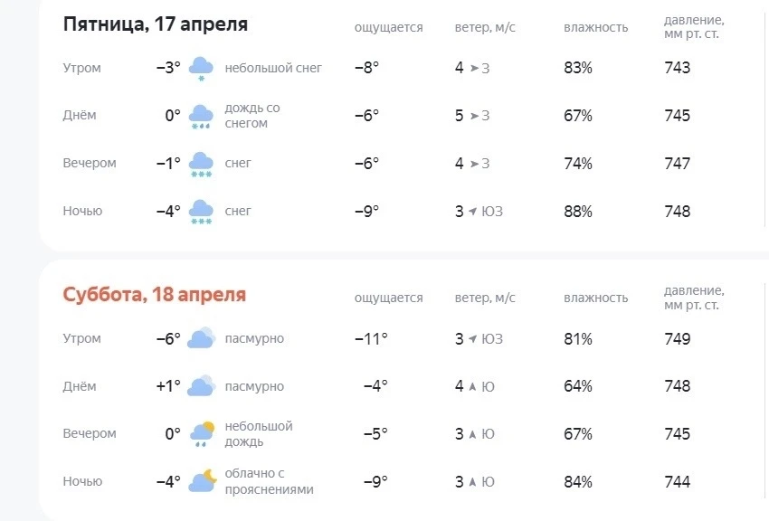
Task: Click the partly cloudy moon icon Saturday night
Action: tap(202, 481)
